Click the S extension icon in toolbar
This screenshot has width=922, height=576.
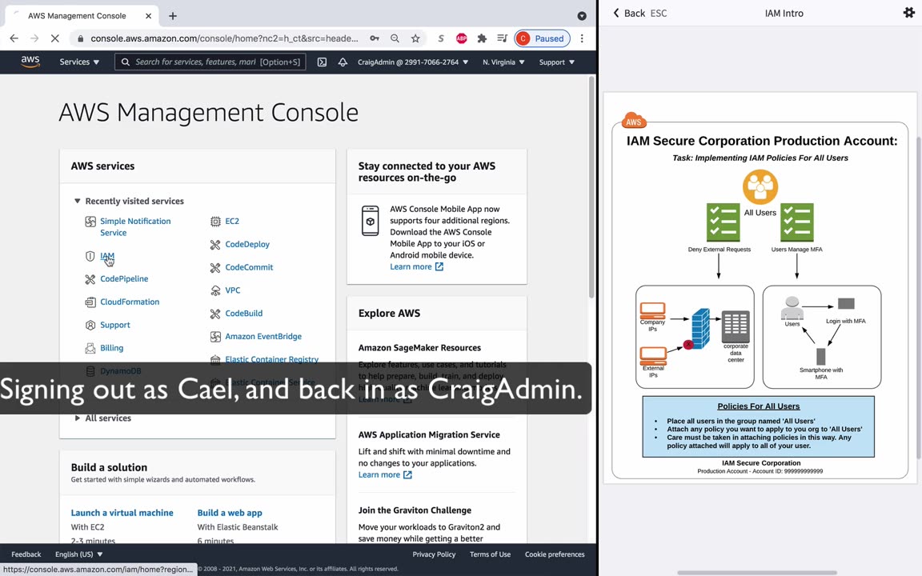click(x=441, y=38)
